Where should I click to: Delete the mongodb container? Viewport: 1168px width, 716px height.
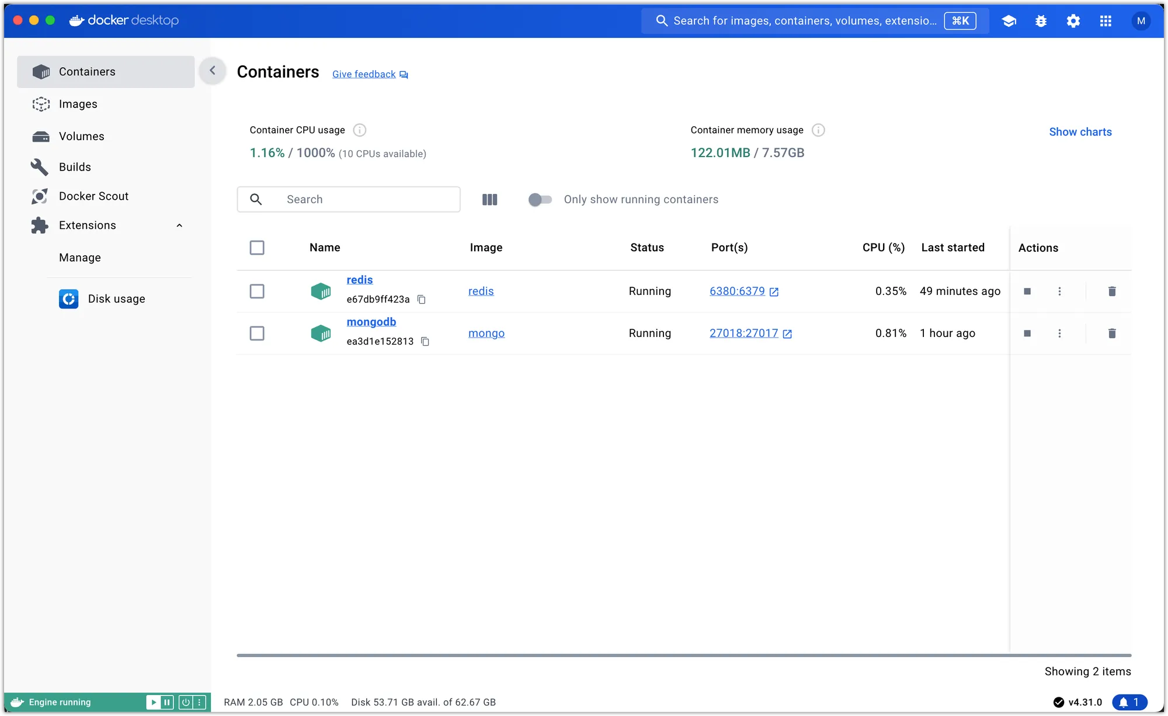click(x=1112, y=333)
